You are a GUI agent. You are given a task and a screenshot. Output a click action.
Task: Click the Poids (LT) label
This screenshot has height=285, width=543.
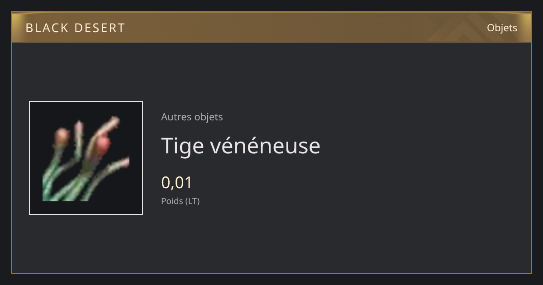pos(180,201)
